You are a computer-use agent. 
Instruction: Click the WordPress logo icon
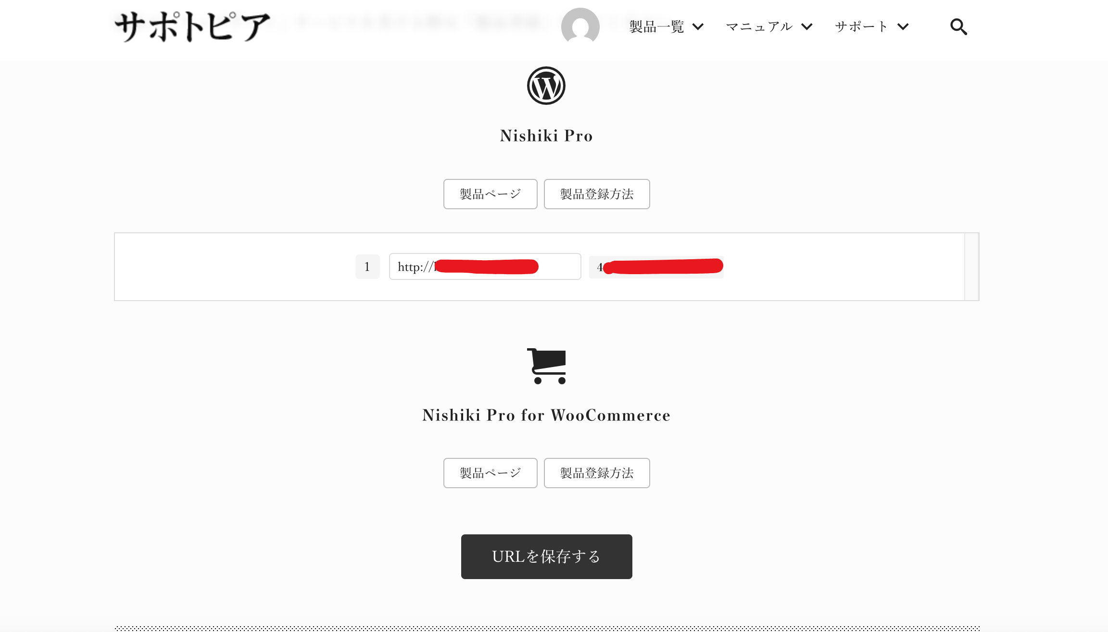click(x=546, y=86)
